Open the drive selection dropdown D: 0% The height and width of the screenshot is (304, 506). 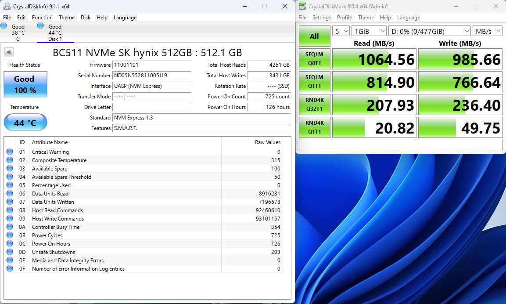pos(430,31)
